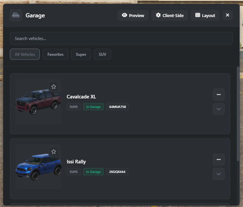Filter vehicles by SUV category

click(x=102, y=54)
